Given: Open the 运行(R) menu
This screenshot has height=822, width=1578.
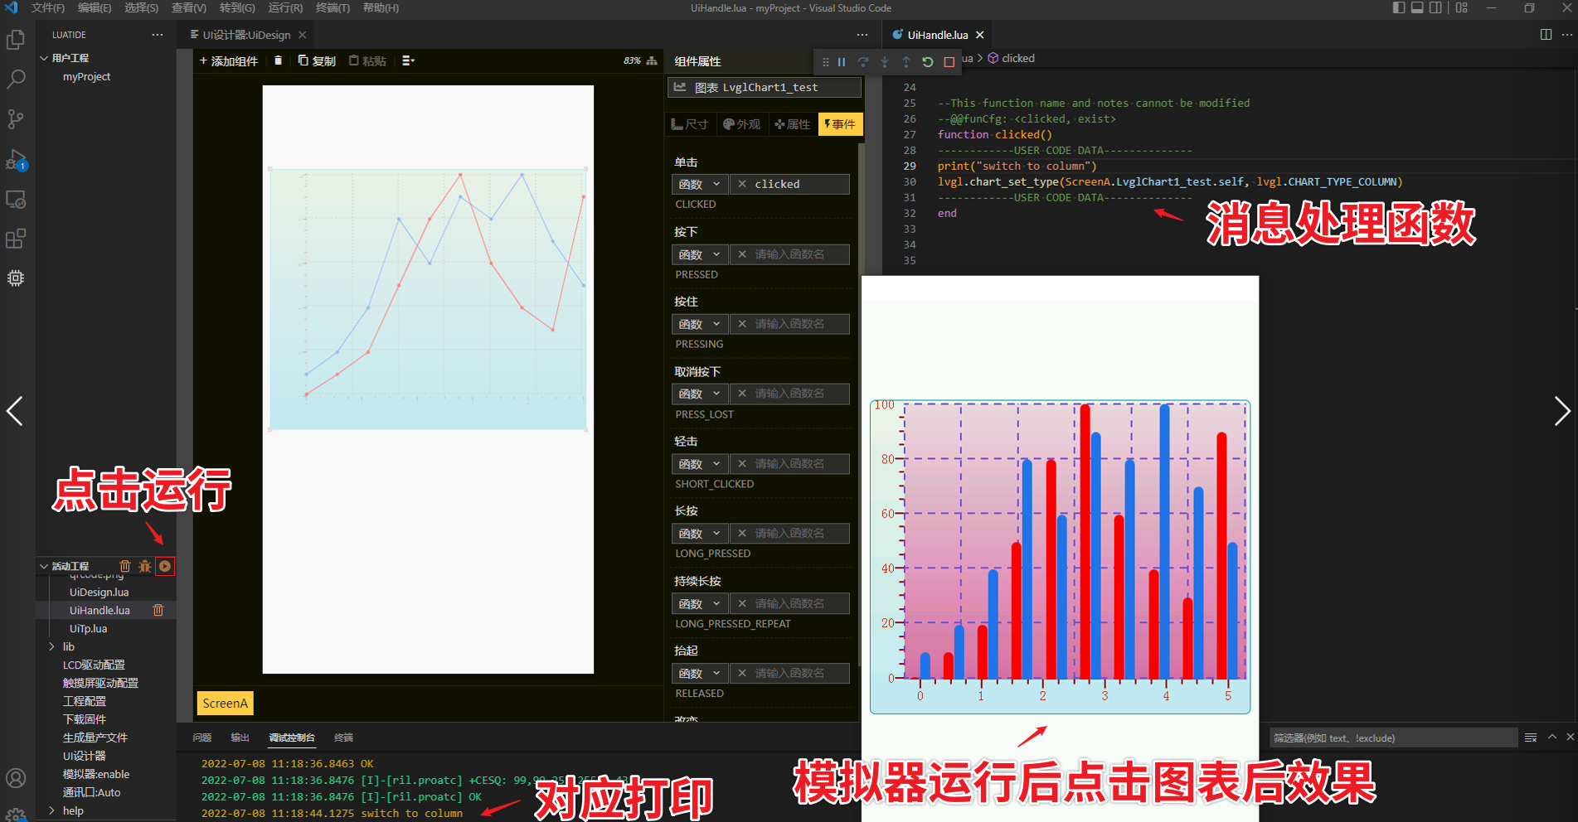Looking at the screenshot, I should (x=285, y=7).
